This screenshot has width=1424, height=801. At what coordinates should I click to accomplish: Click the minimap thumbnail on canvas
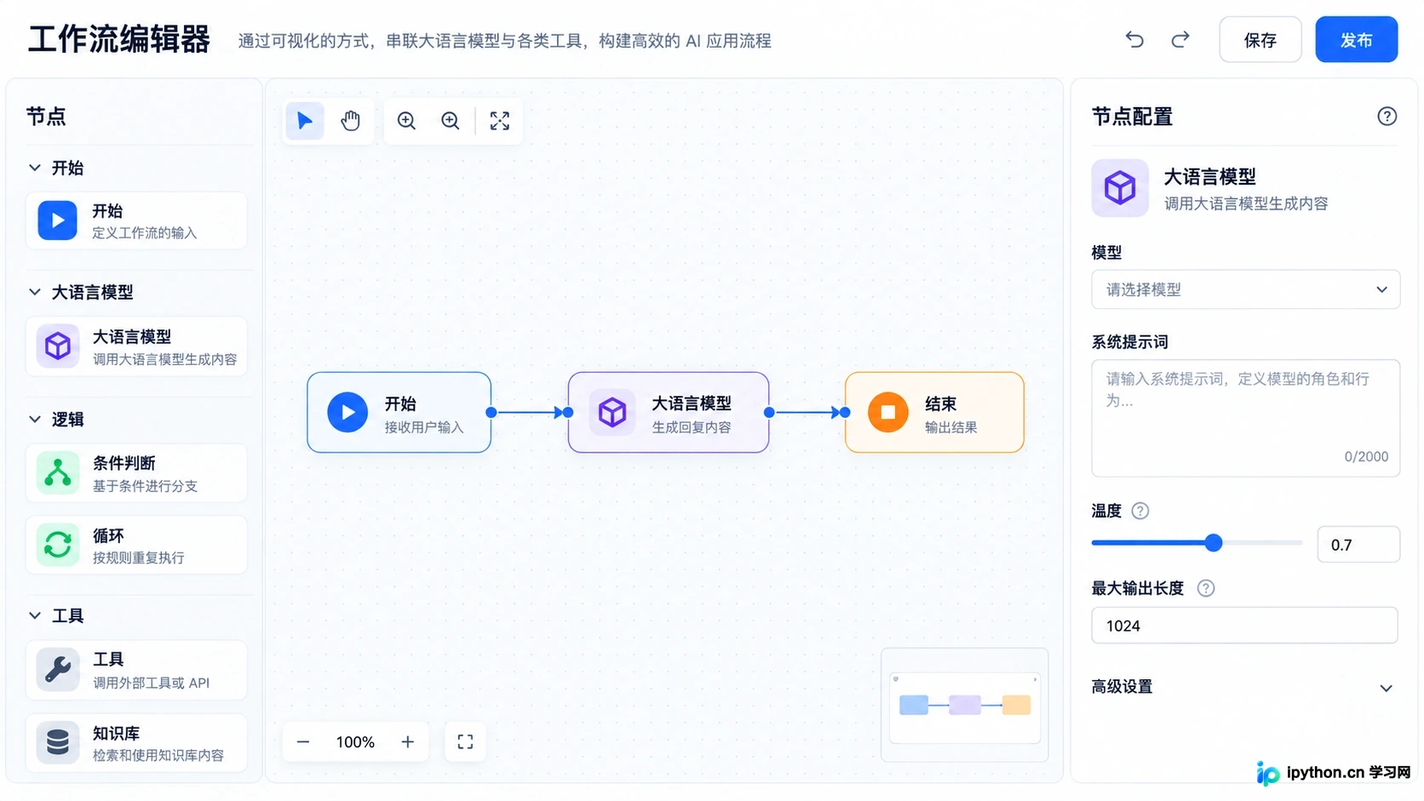964,705
